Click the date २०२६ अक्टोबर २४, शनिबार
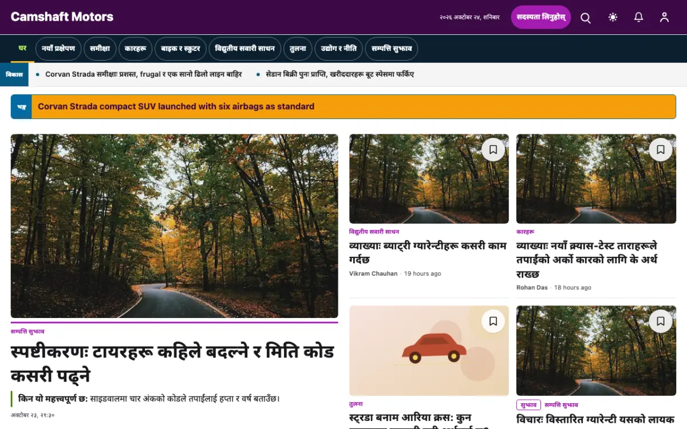The image size is (687, 429). pyautogui.click(x=469, y=18)
